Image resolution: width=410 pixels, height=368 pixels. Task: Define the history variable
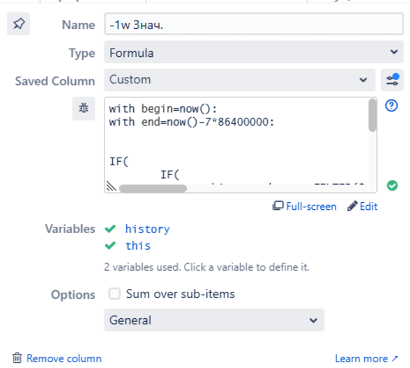147,229
